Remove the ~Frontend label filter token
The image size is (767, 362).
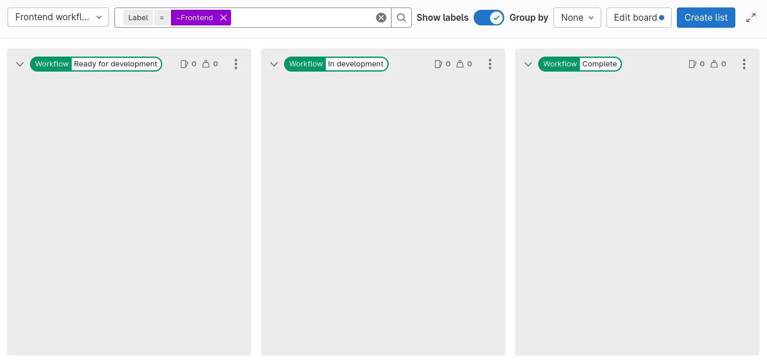[x=224, y=17]
